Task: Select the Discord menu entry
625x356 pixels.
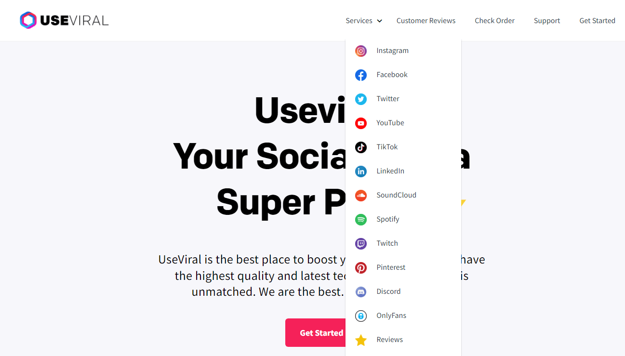Action: [x=388, y=291]
